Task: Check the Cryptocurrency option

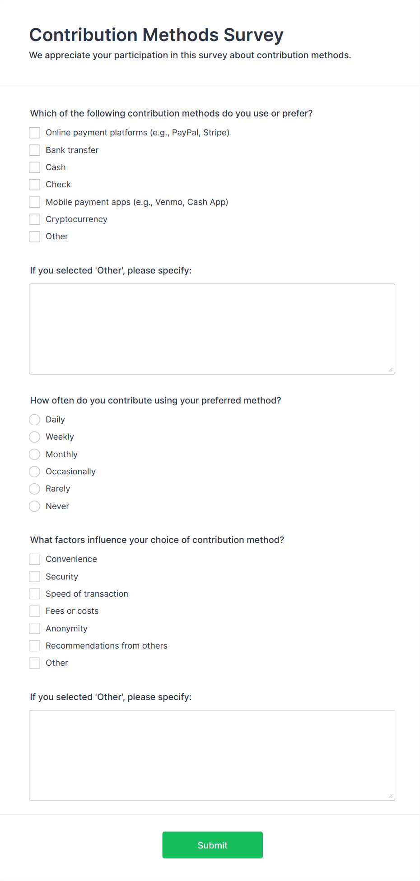Action: coord(35,219)
